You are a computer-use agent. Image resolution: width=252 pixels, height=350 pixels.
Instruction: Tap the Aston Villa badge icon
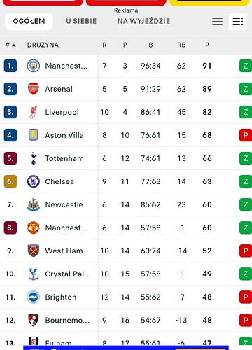[34, 135]
